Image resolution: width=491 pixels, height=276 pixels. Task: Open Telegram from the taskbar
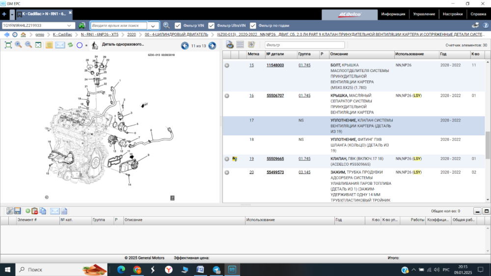pos(217,270)
